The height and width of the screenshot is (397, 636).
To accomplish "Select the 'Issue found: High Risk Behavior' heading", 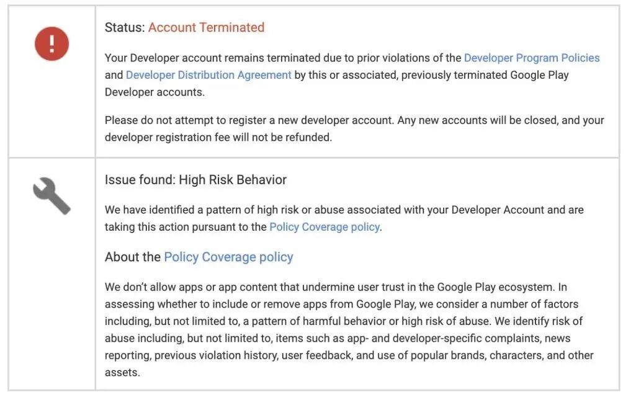I will (195, 180).
